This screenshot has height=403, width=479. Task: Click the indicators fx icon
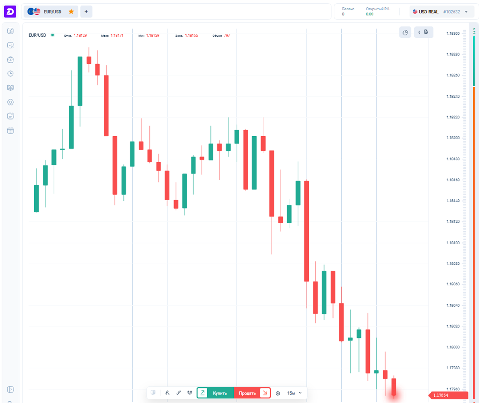[167, 393]
